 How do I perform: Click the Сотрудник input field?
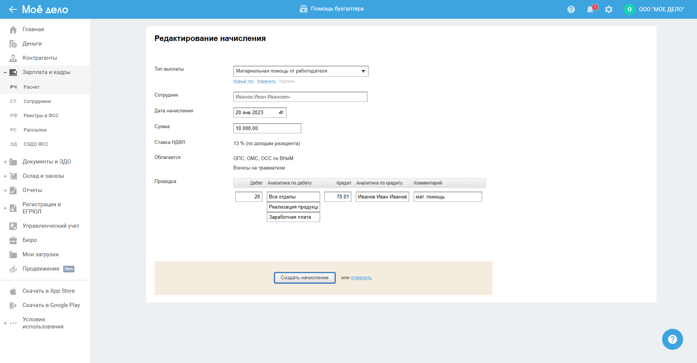pos(300,97)
